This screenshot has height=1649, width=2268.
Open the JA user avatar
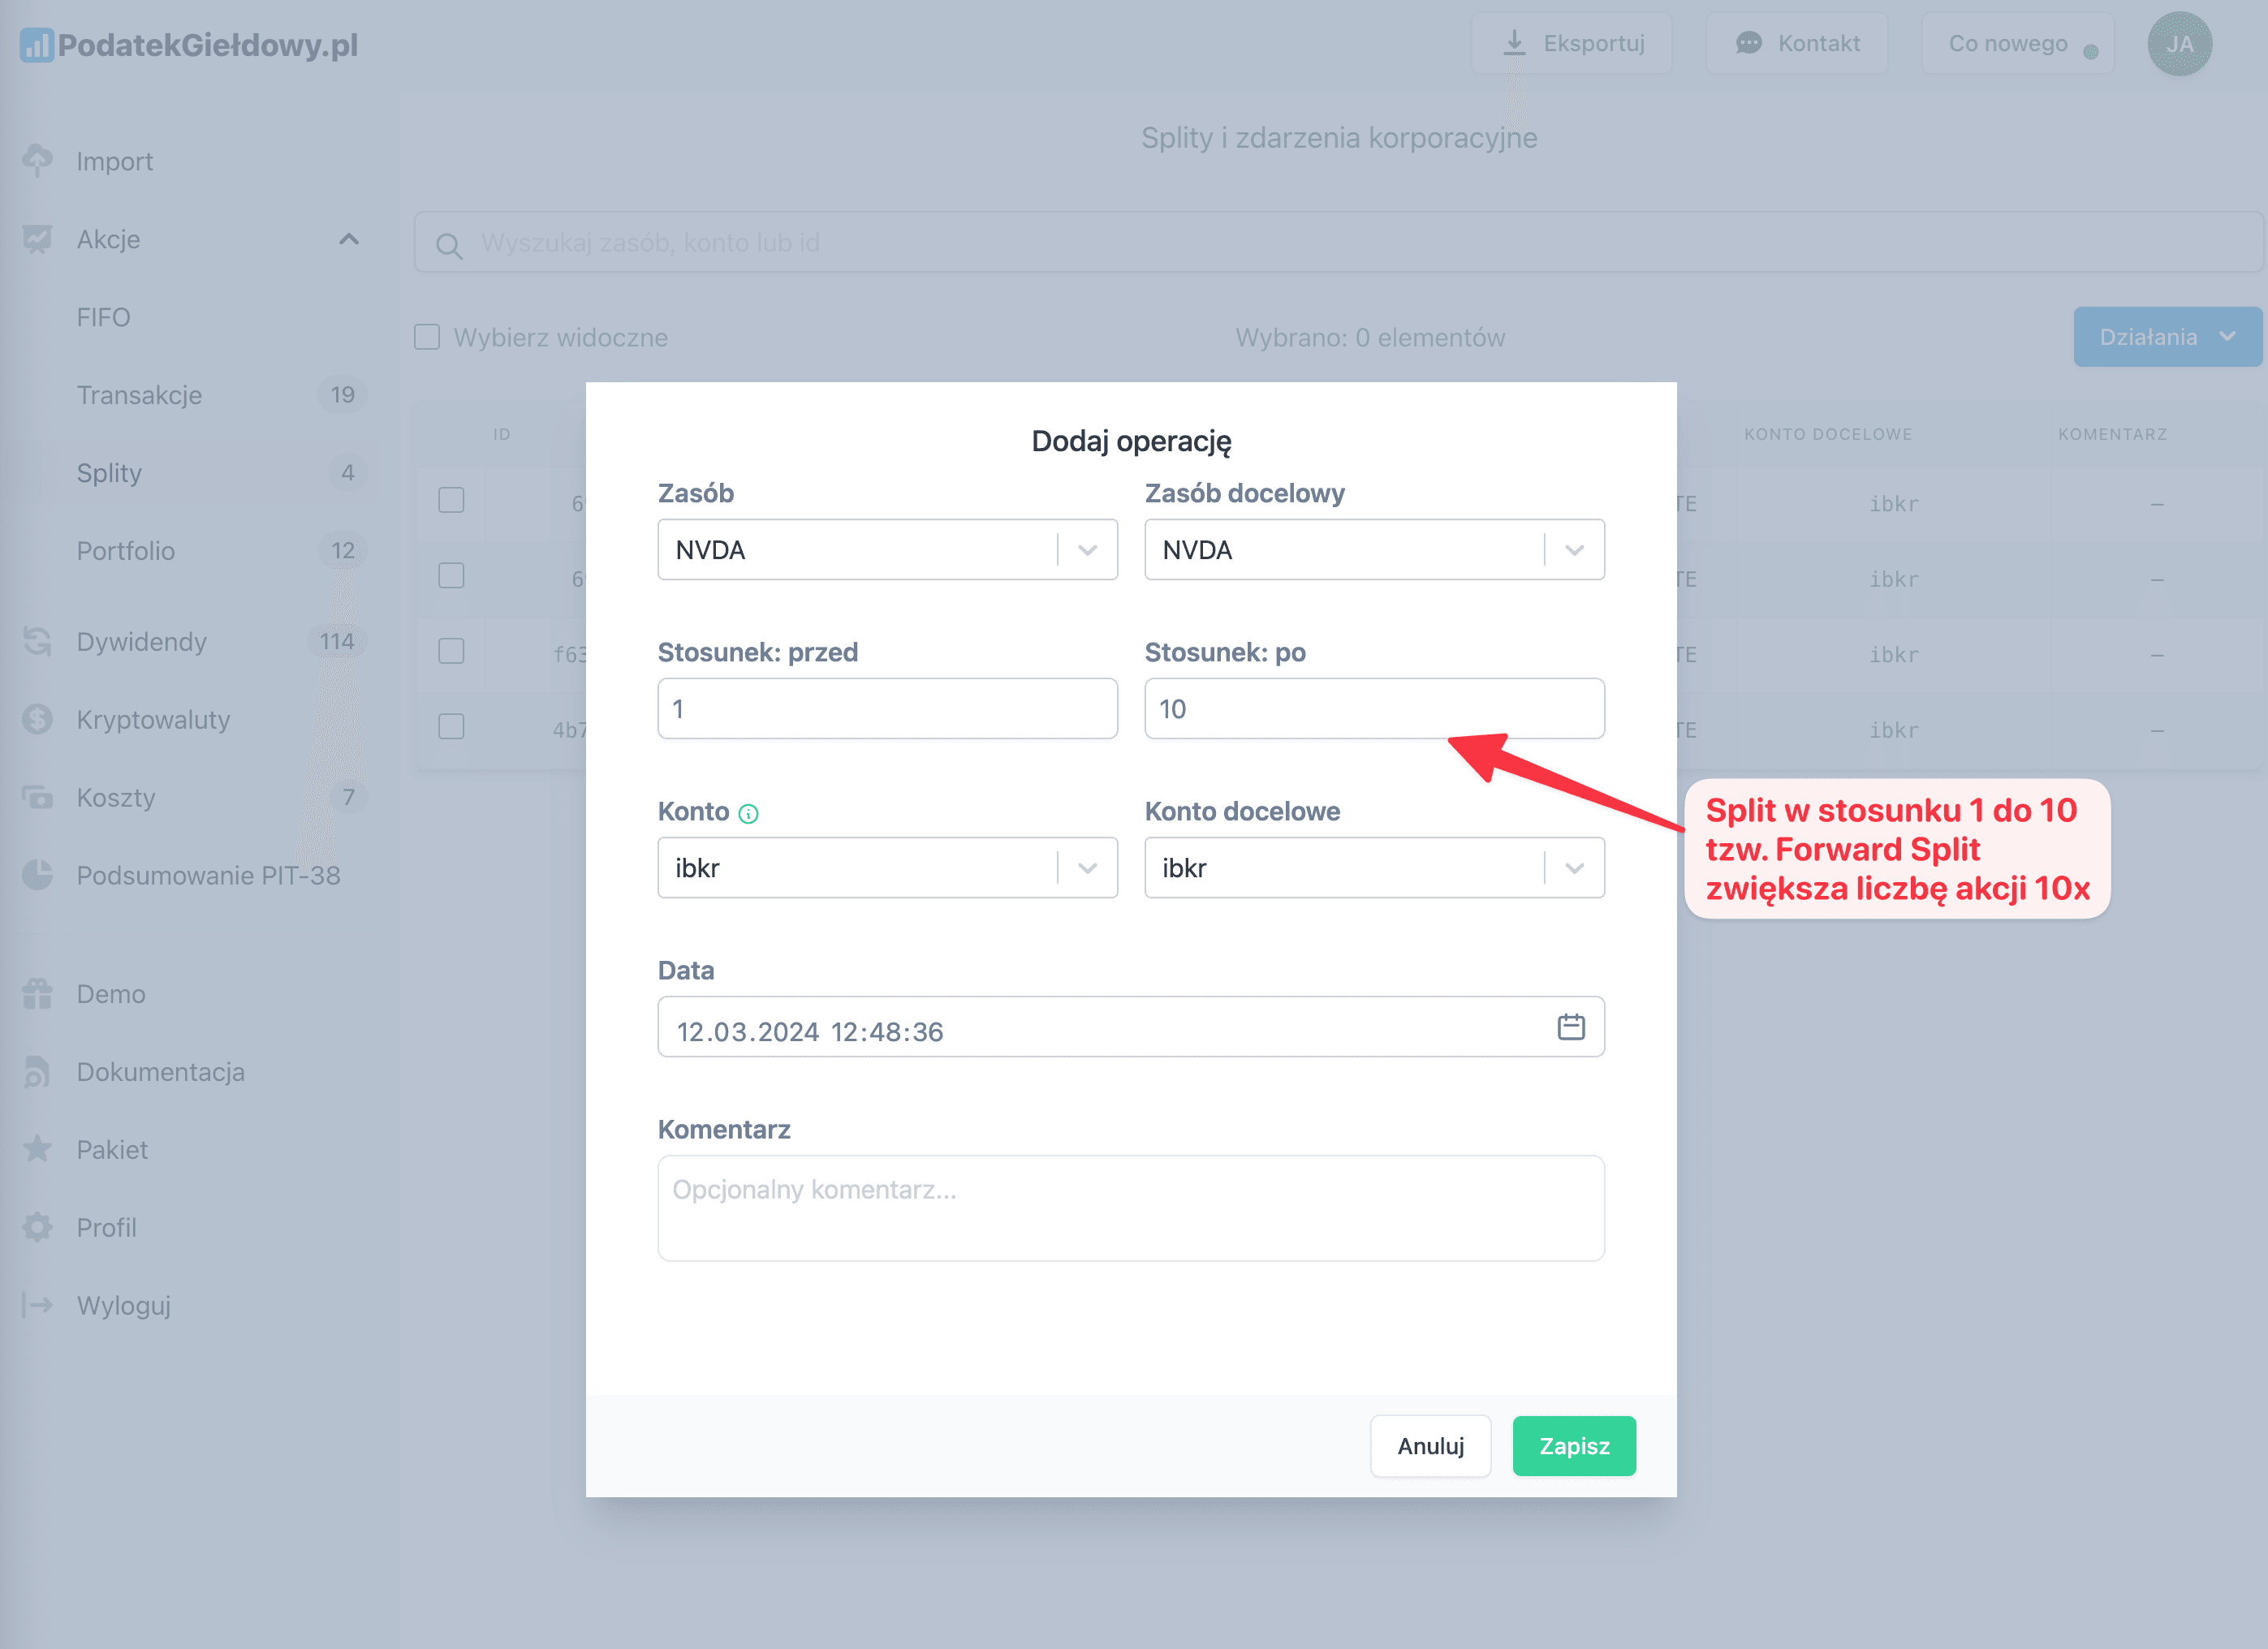point(2179,44)
